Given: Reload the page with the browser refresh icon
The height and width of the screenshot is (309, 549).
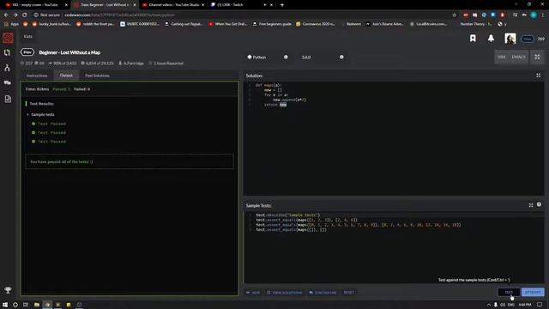Looking at the screenshot, I should click(25, 15).
